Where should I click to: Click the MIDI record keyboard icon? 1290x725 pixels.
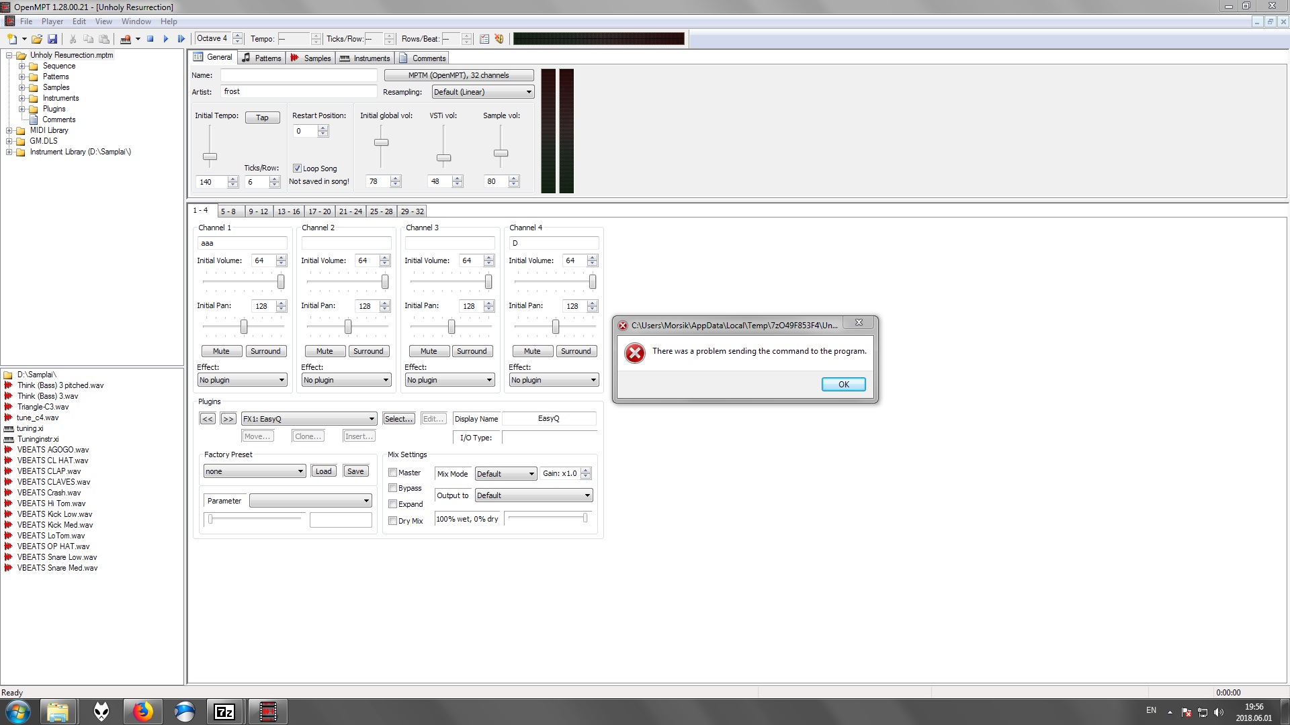(x=125, y=39)
